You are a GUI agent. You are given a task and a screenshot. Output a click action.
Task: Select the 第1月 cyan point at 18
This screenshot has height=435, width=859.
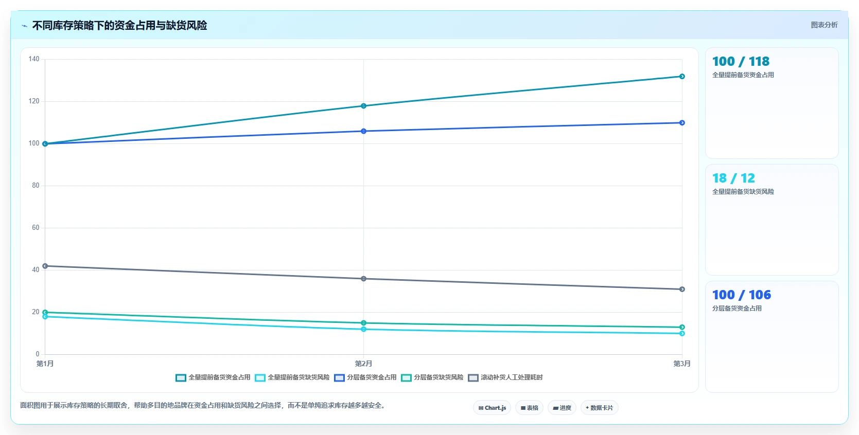click(x=45, y=317)
